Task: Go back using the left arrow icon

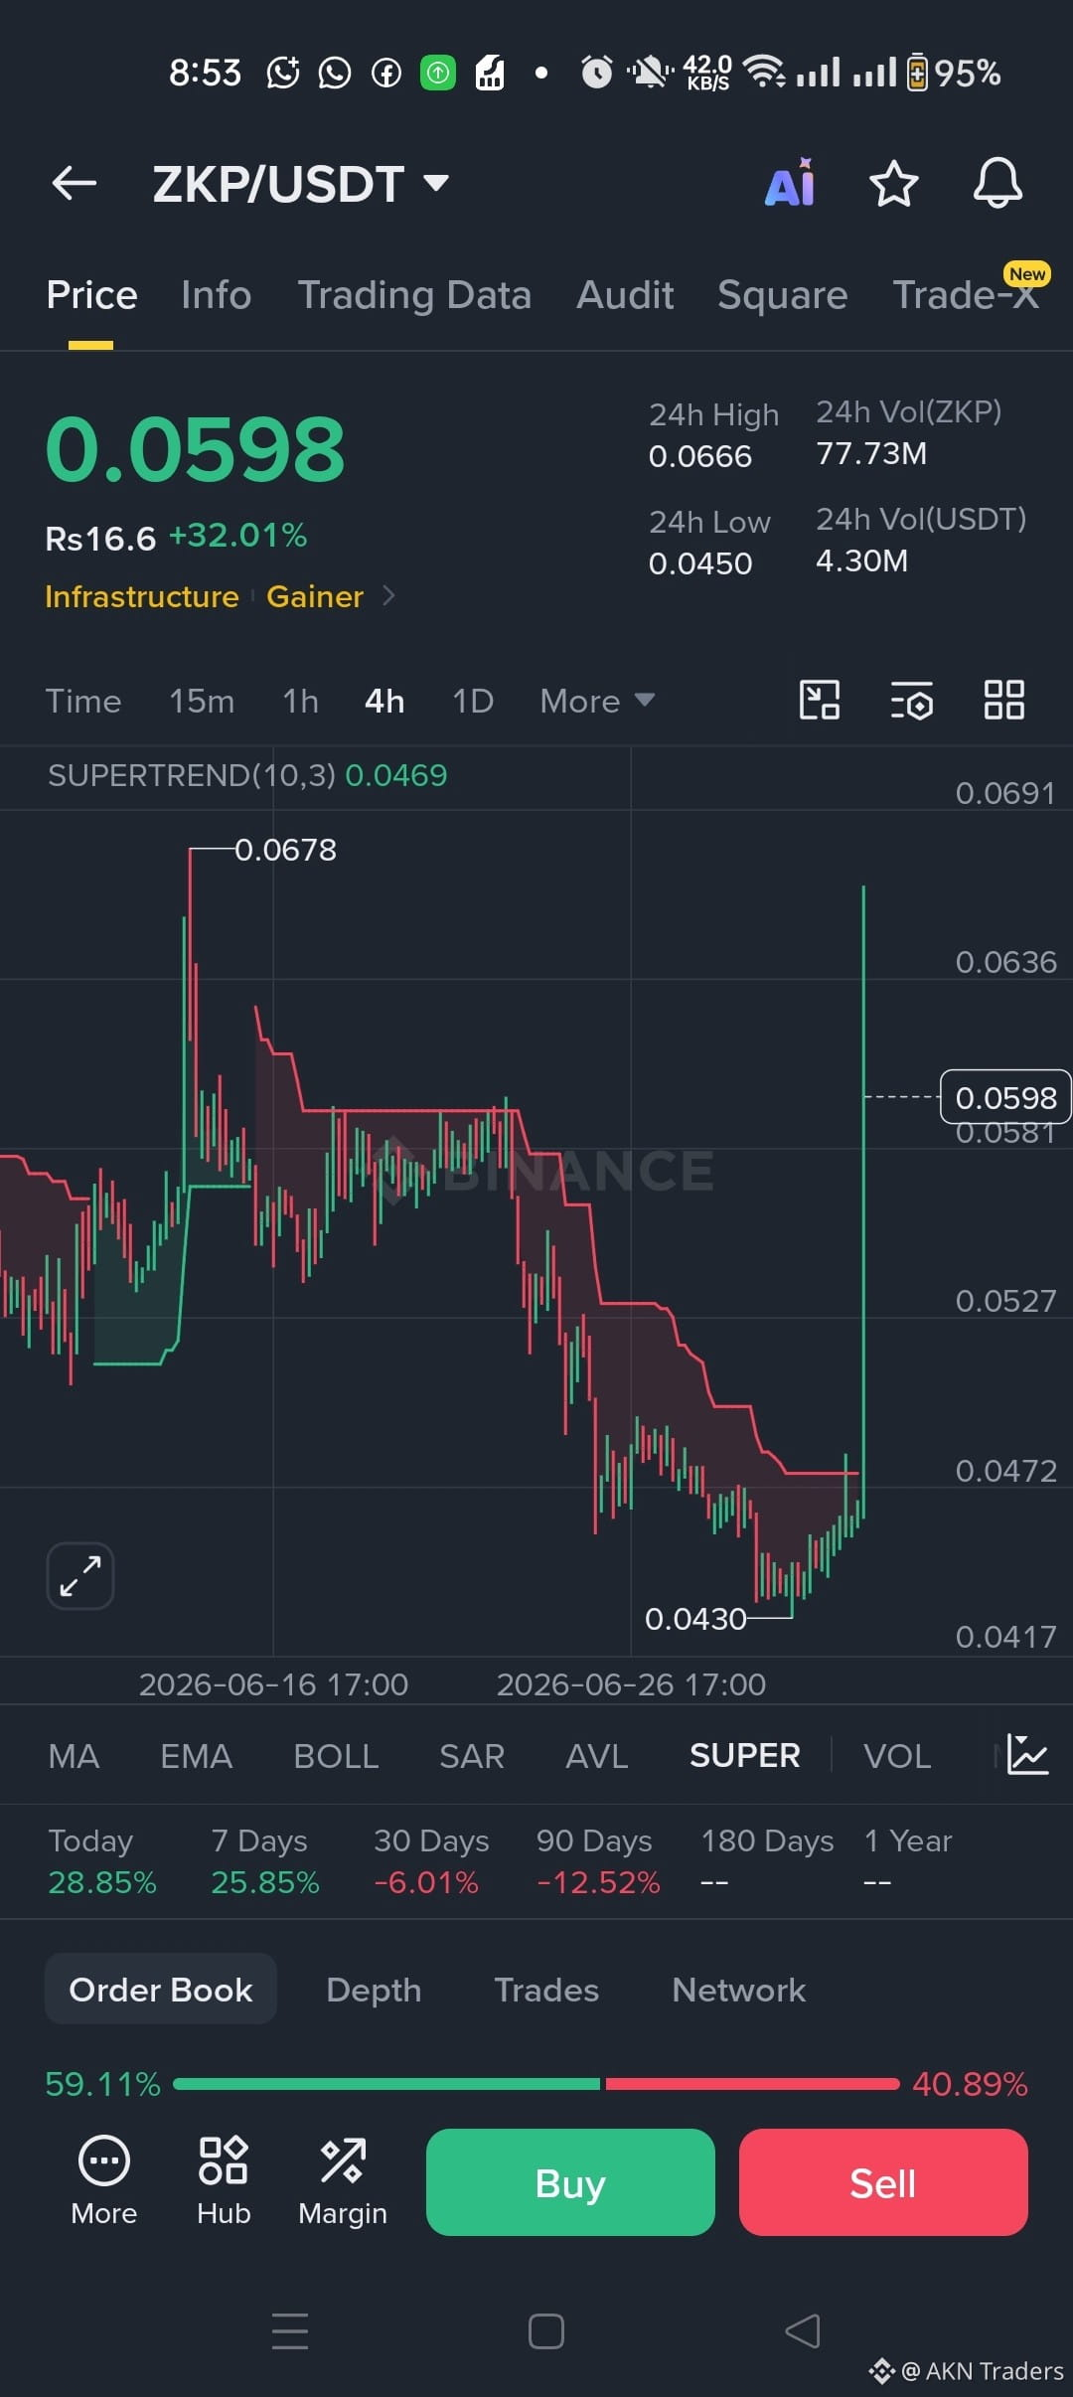Action: [75, 183]
